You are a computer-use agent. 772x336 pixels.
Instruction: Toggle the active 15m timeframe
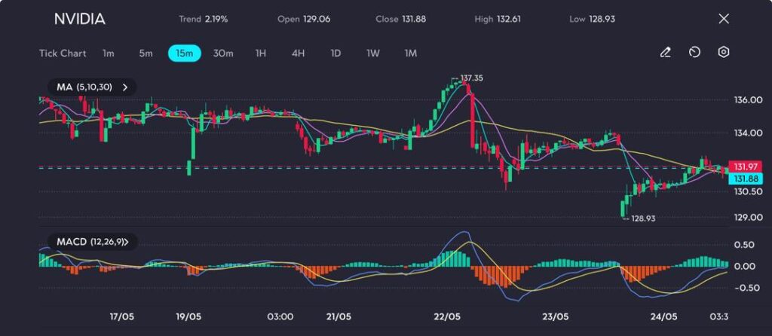coord(184,53)
